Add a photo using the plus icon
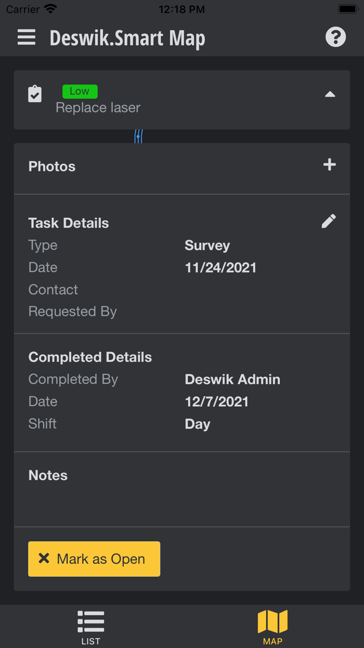Viewport: 364px width, 648px height. (329, 165)
